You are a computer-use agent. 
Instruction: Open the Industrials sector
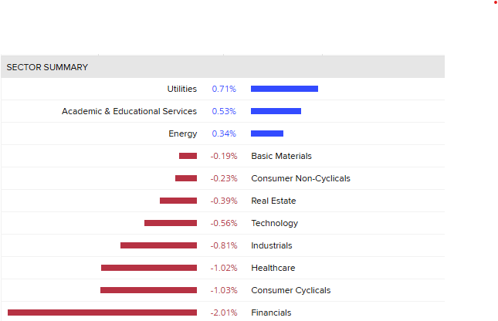pyautogui.click(x=272, y=245)
